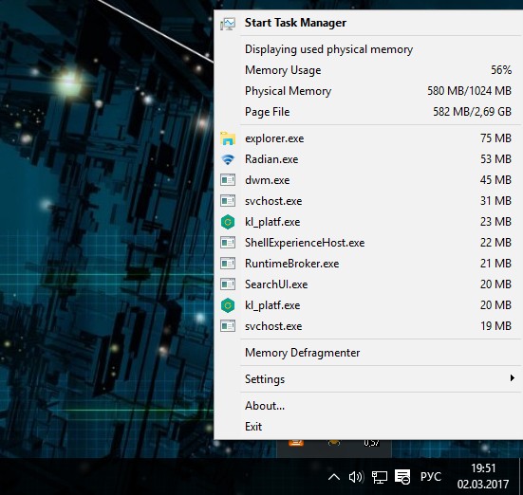Image resolution: width=523 pixels, height=495 pixels.
Task: Click Displaying used physical memory line
Action: tap(368, 49)
